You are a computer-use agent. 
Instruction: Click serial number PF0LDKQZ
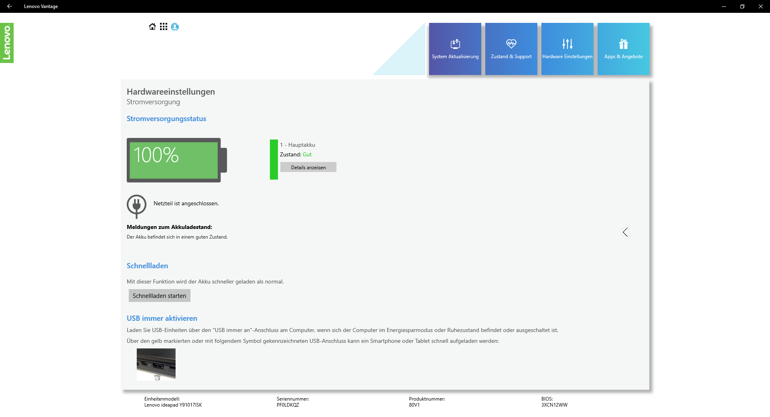(x=288, y=405)
